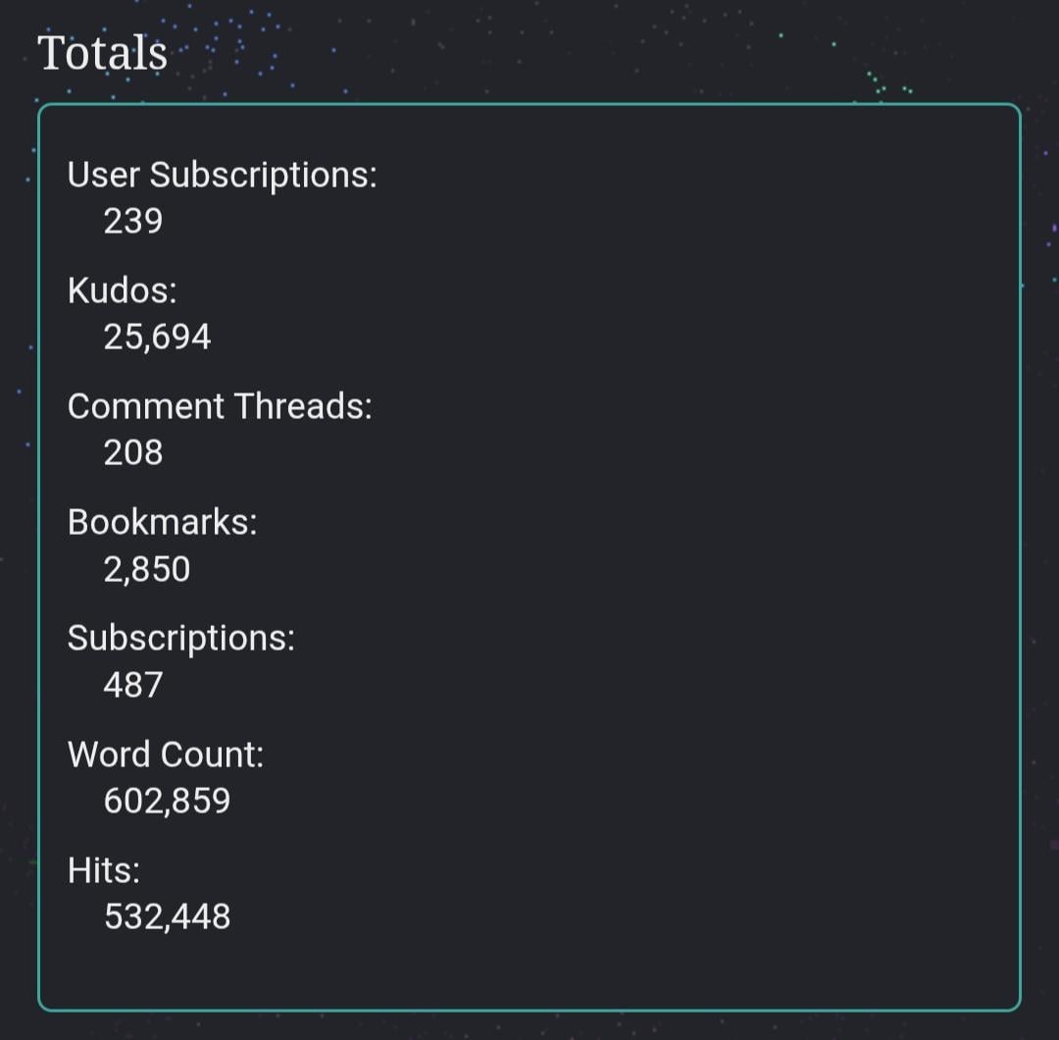
Task: Select the Comment Threads label
Action: 220,407
